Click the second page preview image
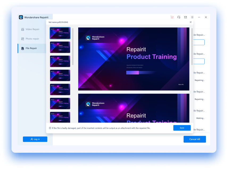228x169 pixels. pyautogui.click(x=134, y=108)
